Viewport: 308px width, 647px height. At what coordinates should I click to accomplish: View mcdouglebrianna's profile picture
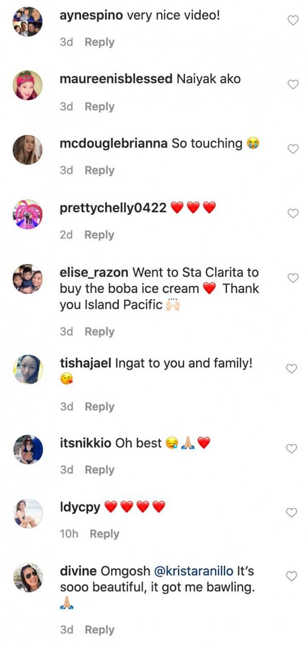click(x=27, y=150)
